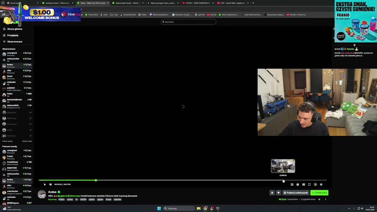377x212 pixels.
Task: Open pajalock channel in followed list
Action: click(16, 89)
